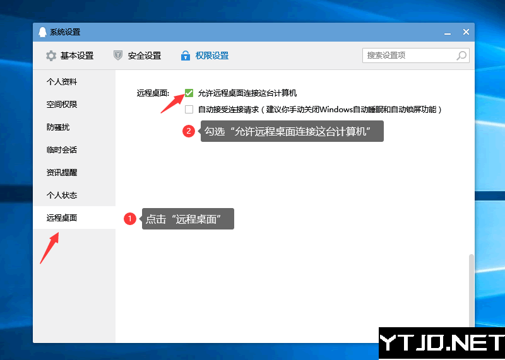Click the gear icon for 基本设置
505x360 pixels.
click(x=51, y=55)
